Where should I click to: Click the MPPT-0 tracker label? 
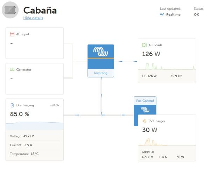click(148, 152)
